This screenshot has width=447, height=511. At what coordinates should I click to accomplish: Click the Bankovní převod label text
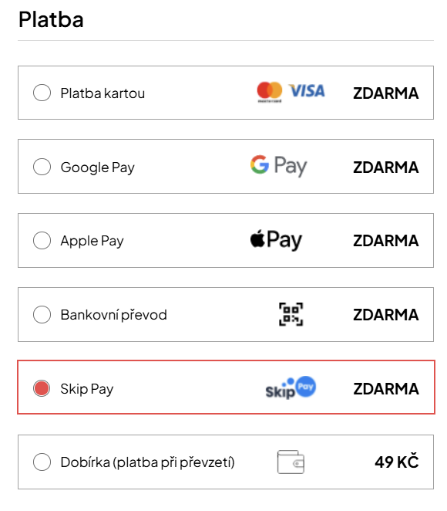coord(114,315)
